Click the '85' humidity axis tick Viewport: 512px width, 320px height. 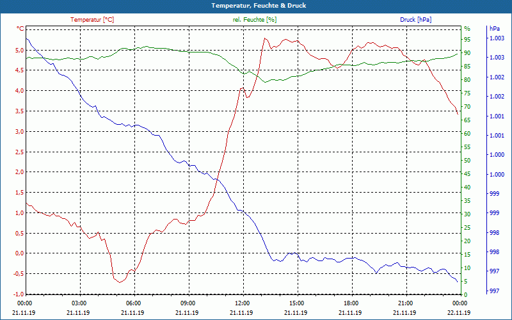[x=467, y=67]
